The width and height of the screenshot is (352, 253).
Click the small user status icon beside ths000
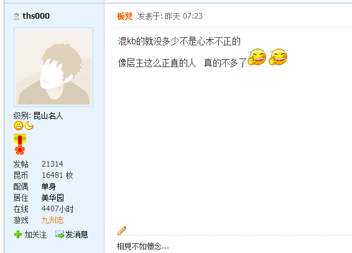(16, 16)
